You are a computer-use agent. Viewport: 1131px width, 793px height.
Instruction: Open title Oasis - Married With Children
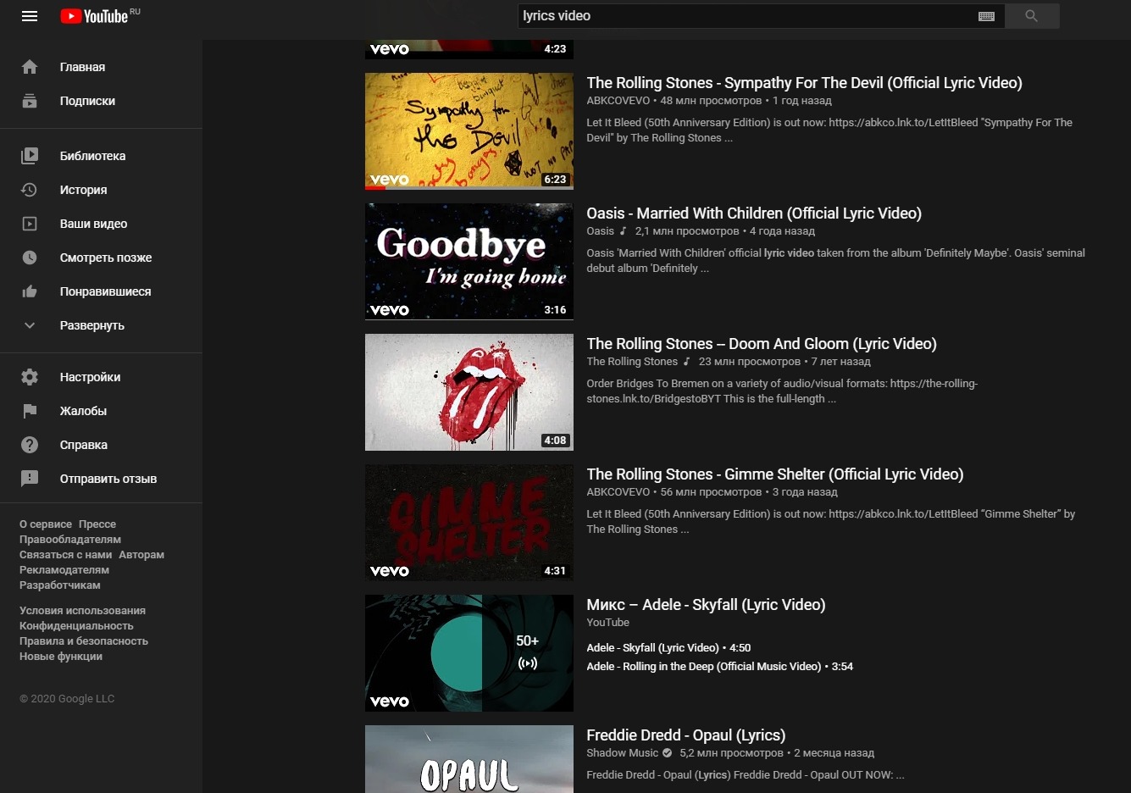coord(754,213)
